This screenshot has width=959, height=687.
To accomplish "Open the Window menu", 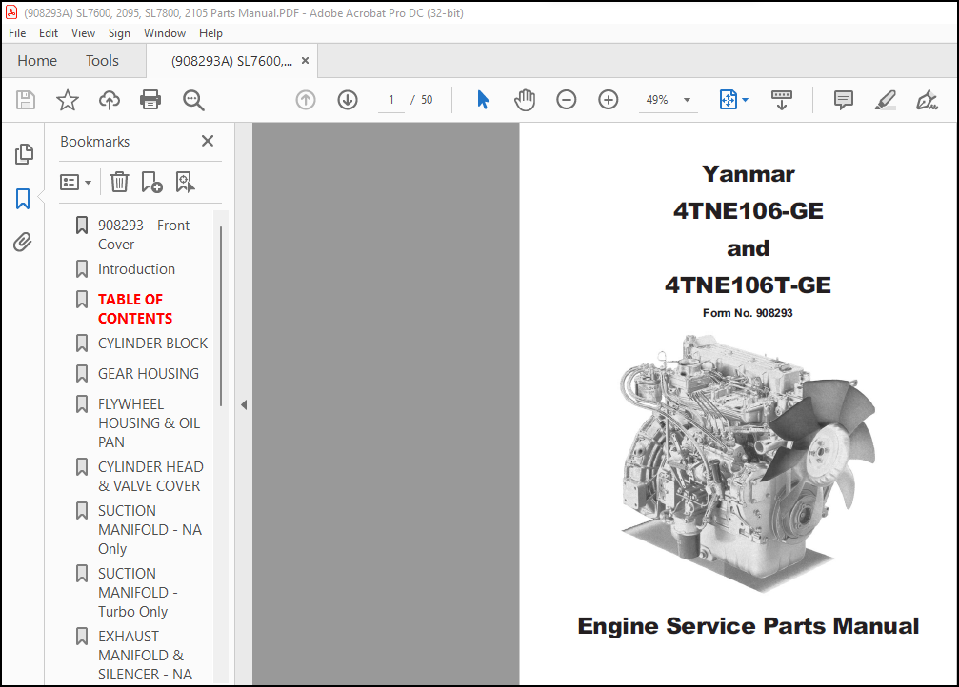I will pyautogui.click(x=165, y=33).
